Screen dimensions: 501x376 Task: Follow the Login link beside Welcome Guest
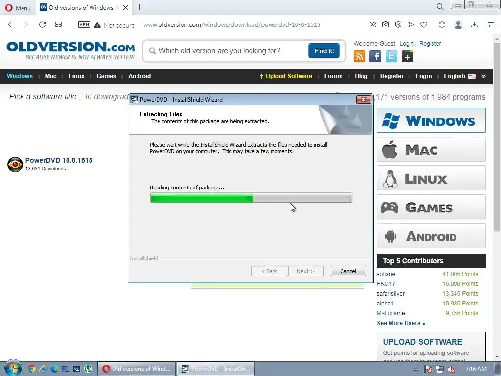point(407,44)
